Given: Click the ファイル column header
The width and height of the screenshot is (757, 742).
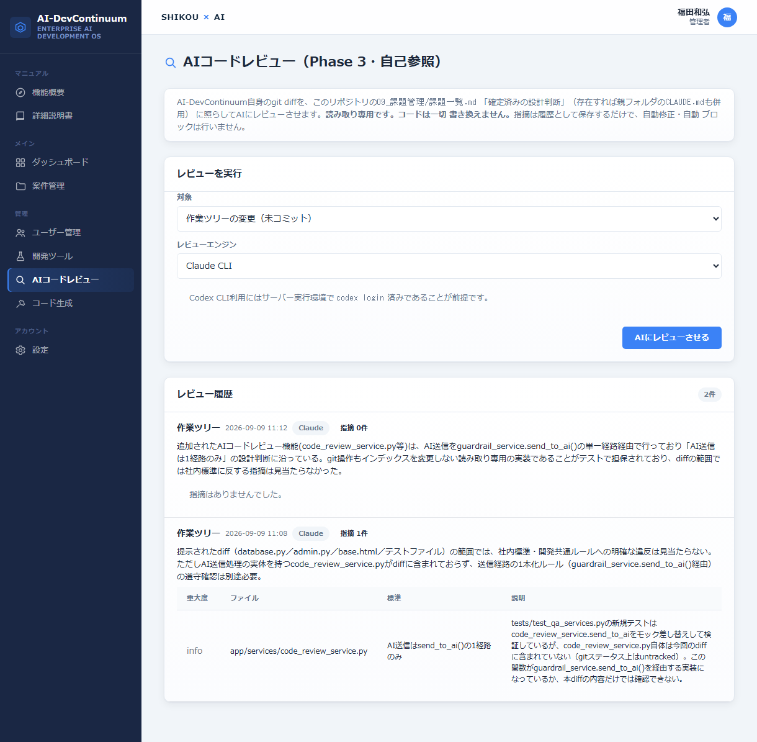Looking at the screenshot, I should pyautogui.click(x=244, y=598).
